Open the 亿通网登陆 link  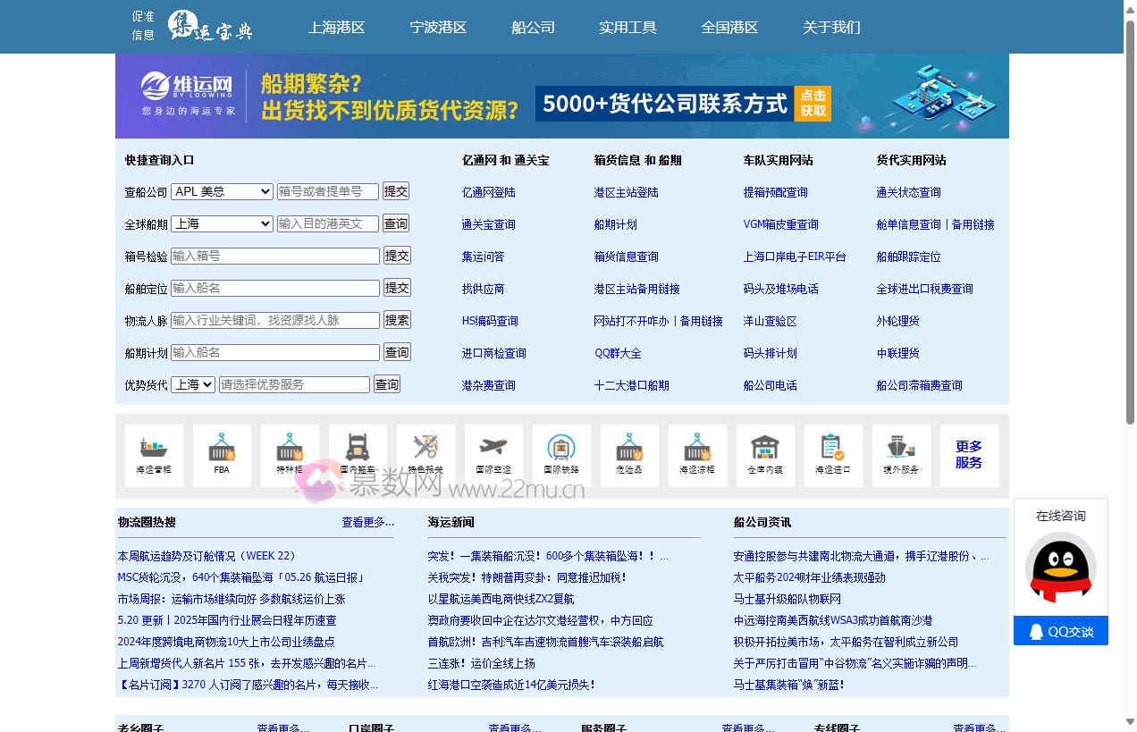point(487,191)
